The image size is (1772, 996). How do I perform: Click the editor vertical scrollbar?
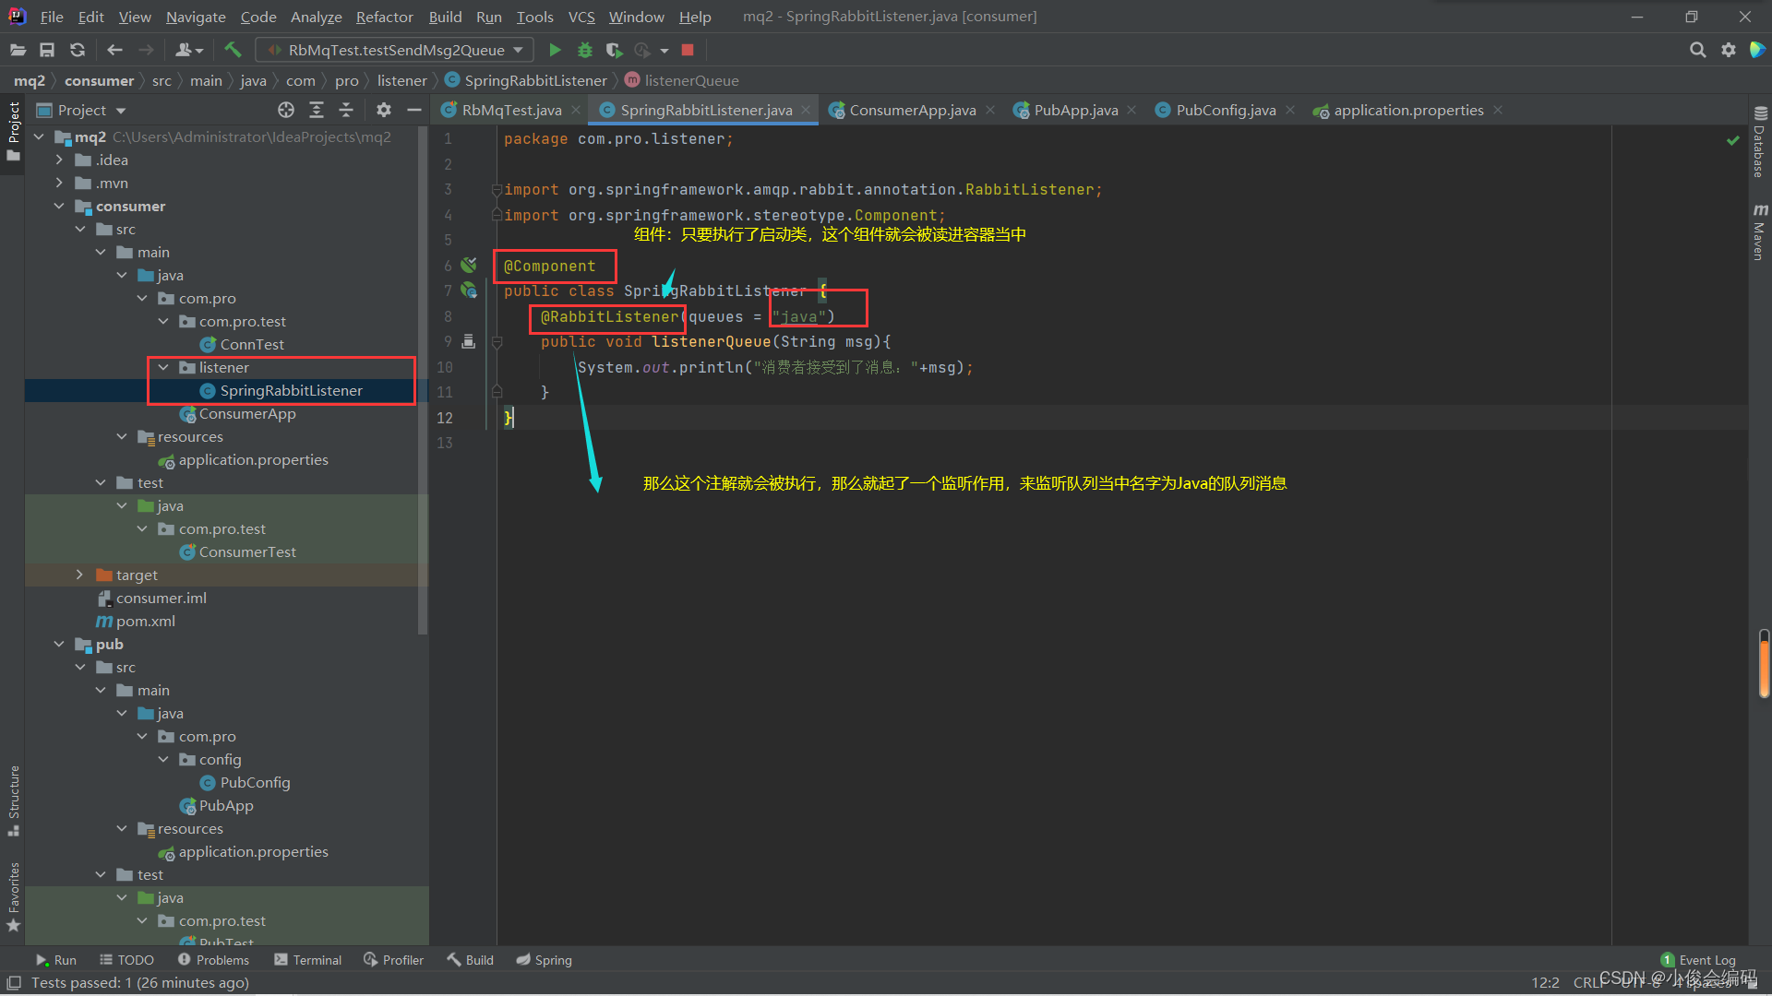pyautogui.click(x=1764, y=664)
